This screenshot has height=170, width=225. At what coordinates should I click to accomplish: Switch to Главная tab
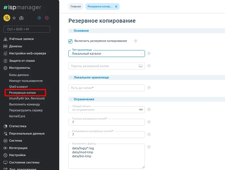coord(76,7)
